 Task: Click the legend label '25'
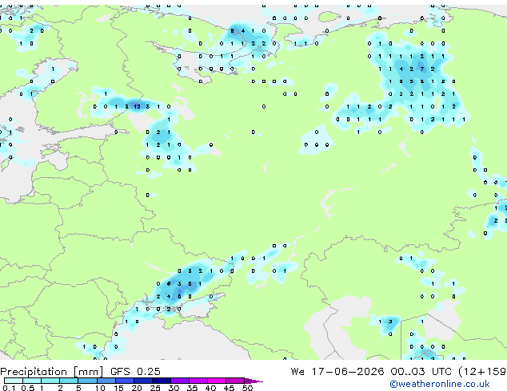155,388
